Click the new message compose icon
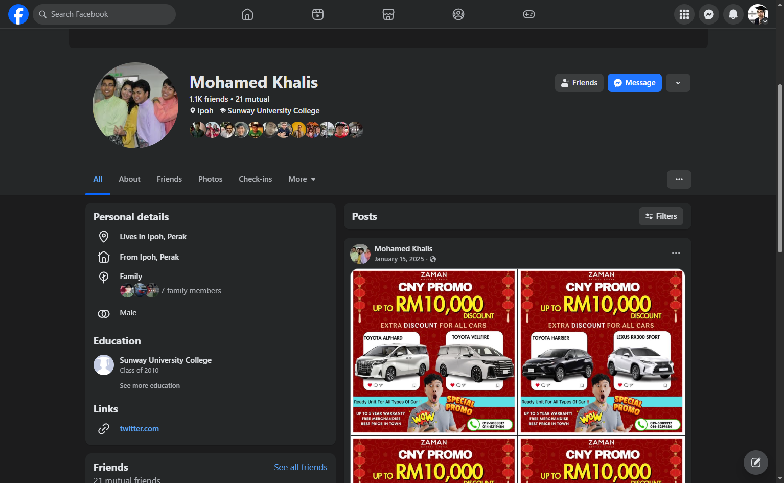Viewport: 784px width, 483px height. pyautogui.click(x=756, y=463)
